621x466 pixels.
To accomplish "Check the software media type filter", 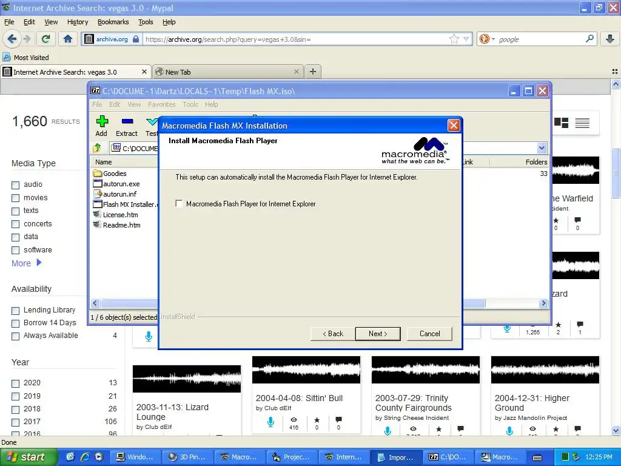I will coord(15,251).
